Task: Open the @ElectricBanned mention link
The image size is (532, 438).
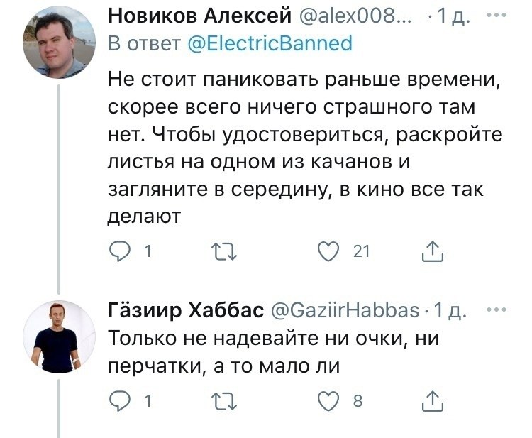Action: (272, 43)
